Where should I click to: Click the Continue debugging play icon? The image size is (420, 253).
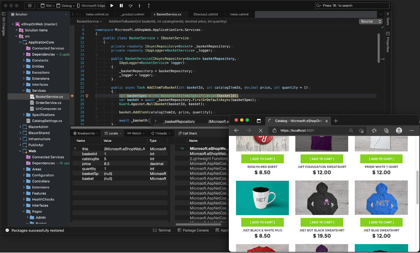tap(112, 5)
